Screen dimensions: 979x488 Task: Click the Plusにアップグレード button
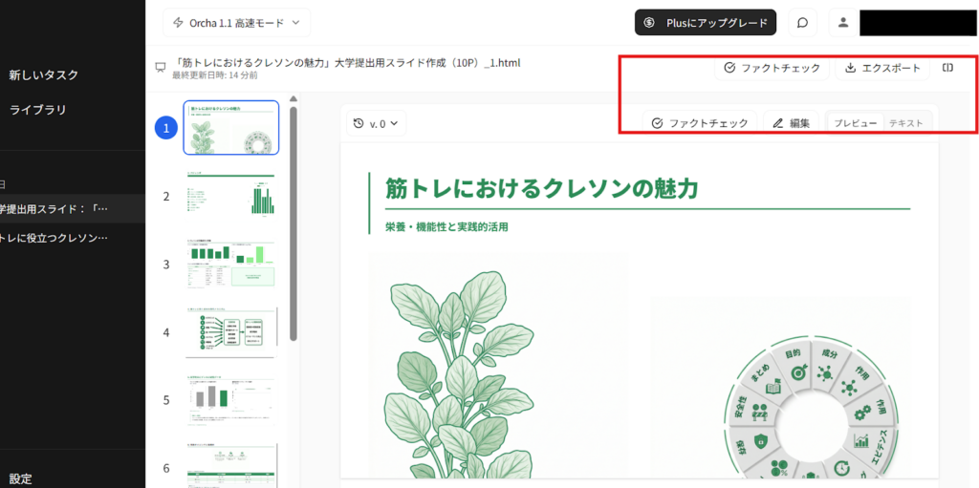tap(706, 22)
